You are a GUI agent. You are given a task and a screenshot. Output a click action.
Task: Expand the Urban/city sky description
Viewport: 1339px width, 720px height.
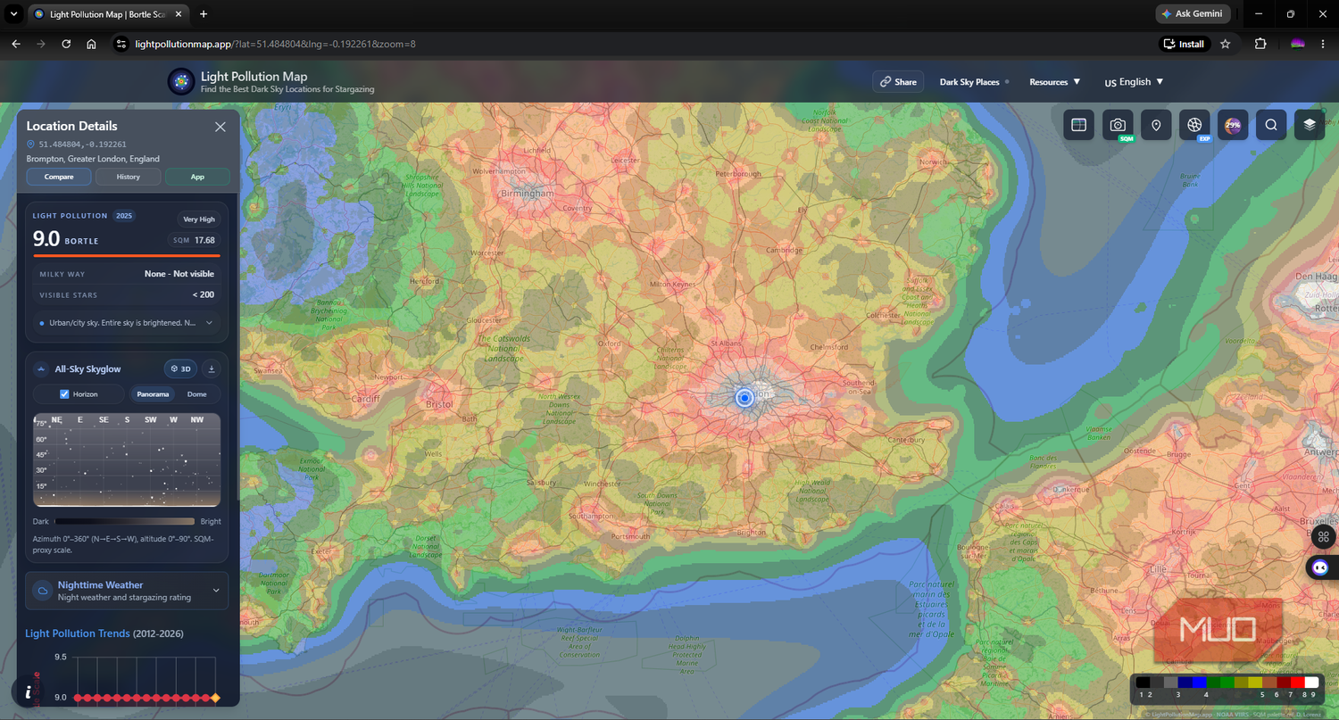(x=127, y=323)
